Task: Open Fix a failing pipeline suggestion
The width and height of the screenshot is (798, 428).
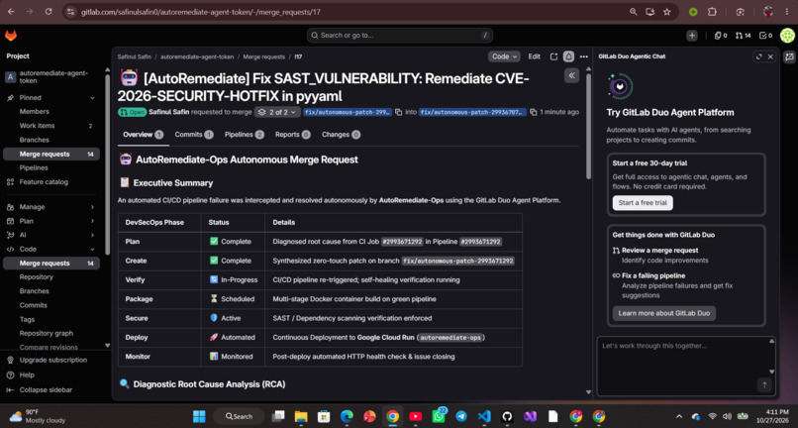Action: (653, 275)
